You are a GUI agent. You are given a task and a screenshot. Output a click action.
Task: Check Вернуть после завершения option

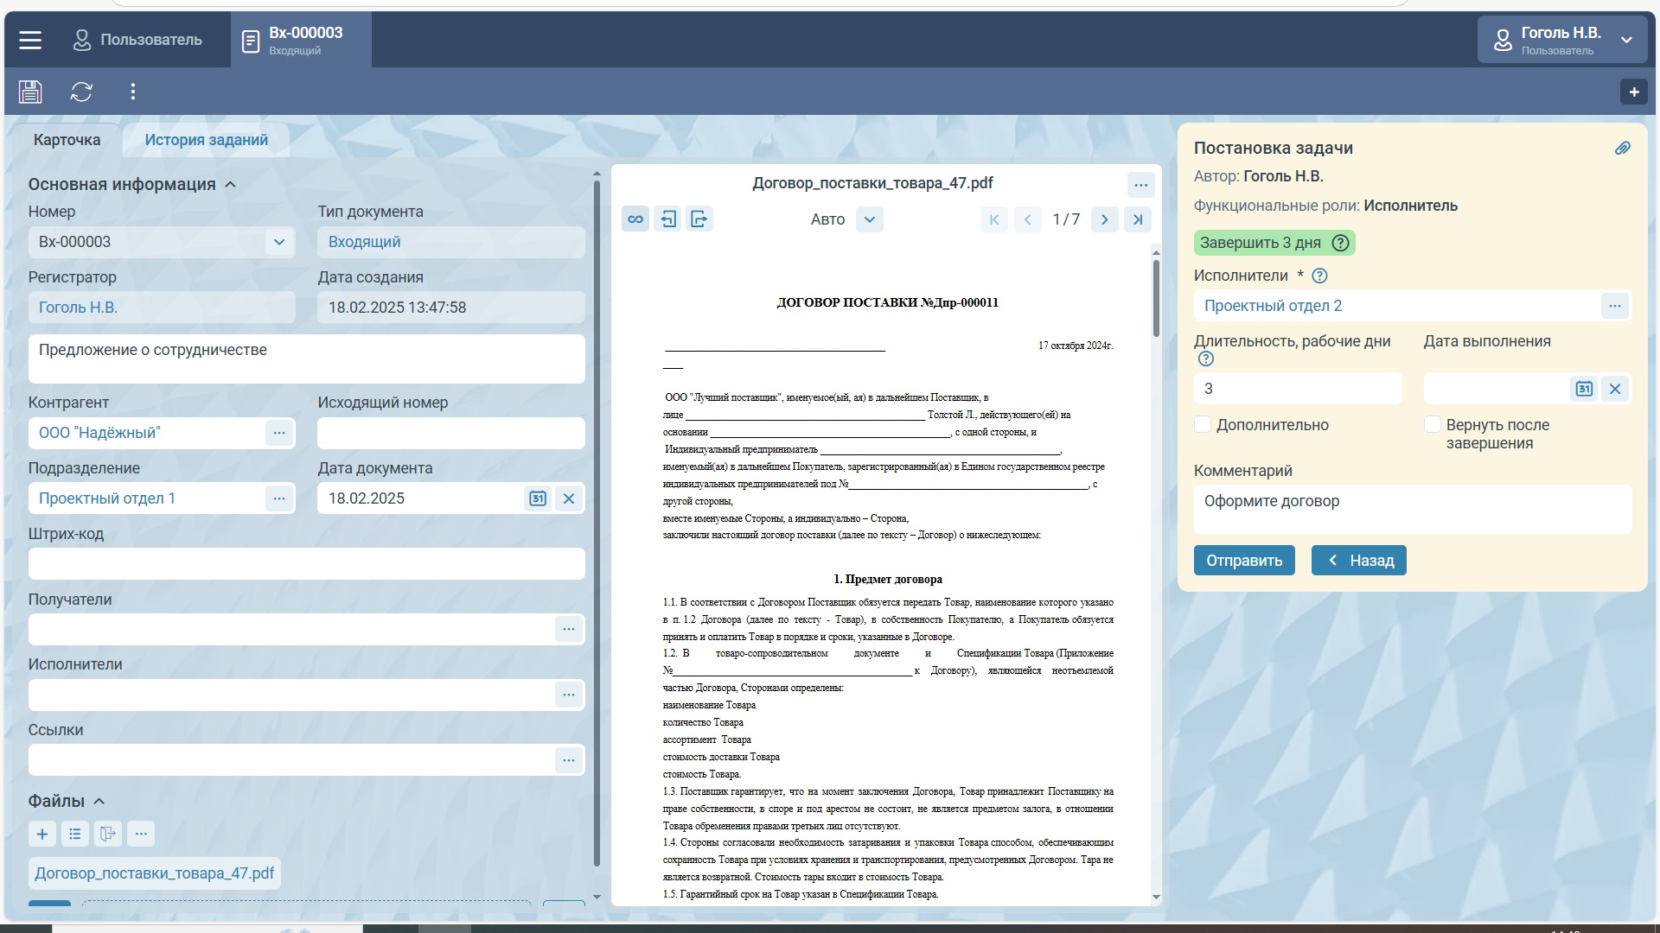[1433, 425]
